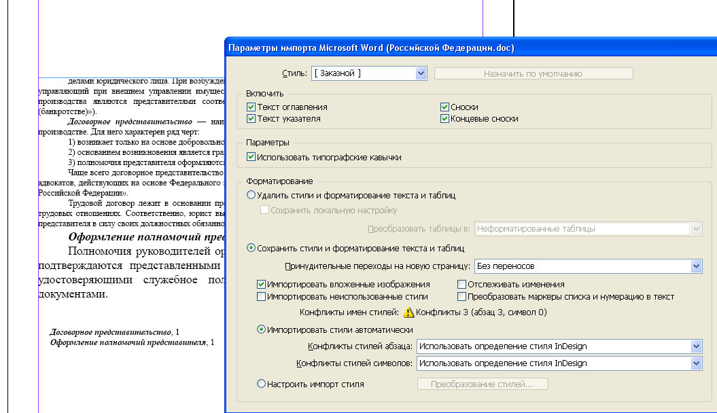
Task: Click the Преобразование стилей button
Action: pos(483,384)
